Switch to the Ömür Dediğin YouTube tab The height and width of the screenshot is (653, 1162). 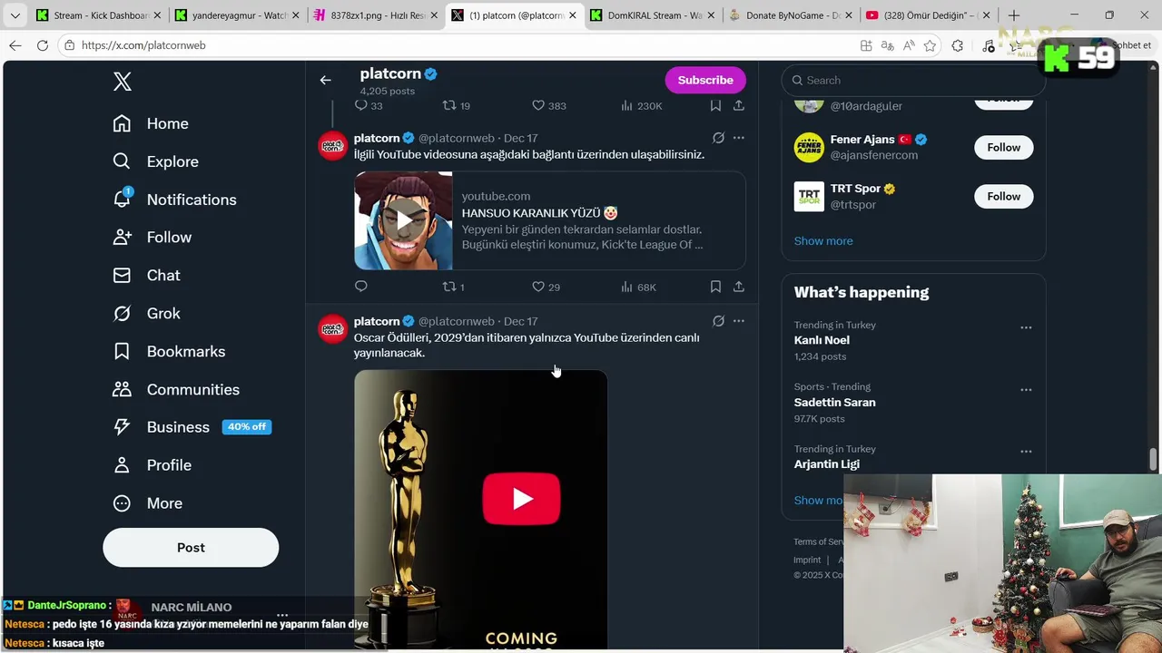point(928,15)
